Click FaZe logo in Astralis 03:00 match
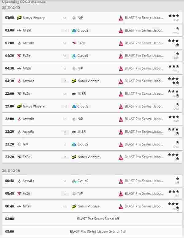Screen dimensions: 184x238 pos(74,43)
